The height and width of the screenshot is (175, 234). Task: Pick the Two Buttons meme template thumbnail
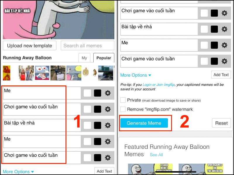[x=42, y=73]
